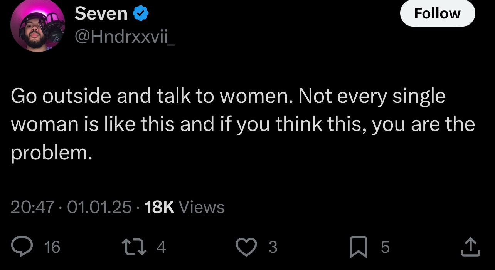View the 18K Views analytics
The width and height of the screenshot is (495, 270).
coord(184,207)
